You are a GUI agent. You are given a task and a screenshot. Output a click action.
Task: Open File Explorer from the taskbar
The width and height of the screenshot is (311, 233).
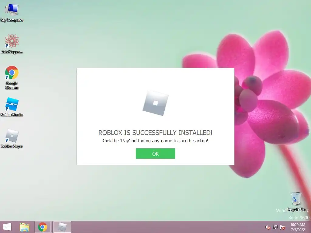[25, 227]
